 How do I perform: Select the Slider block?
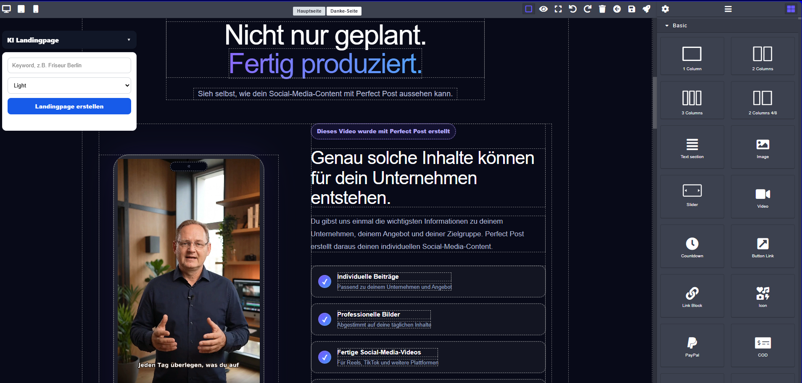[692, 196]
